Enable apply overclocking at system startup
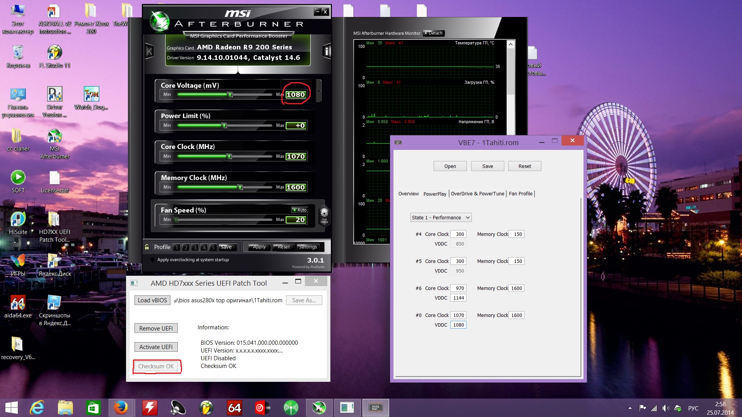 (153, 260)
